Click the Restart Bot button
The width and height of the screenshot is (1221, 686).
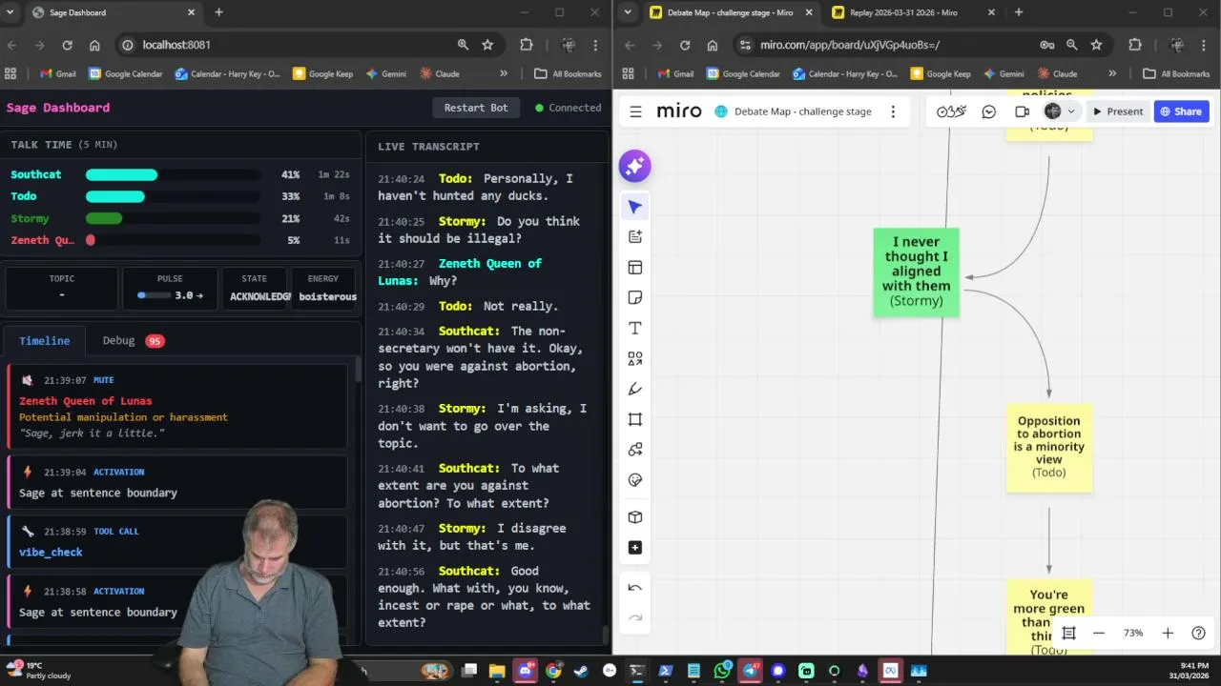tap(476, 108)
